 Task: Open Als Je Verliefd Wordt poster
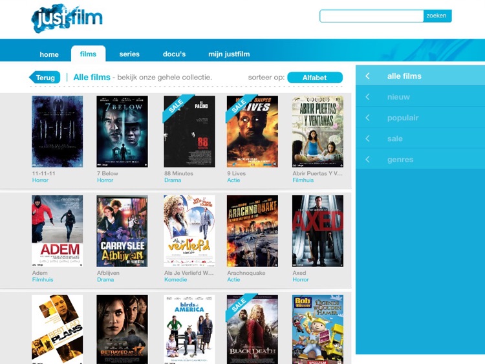(x=189, y=231)
